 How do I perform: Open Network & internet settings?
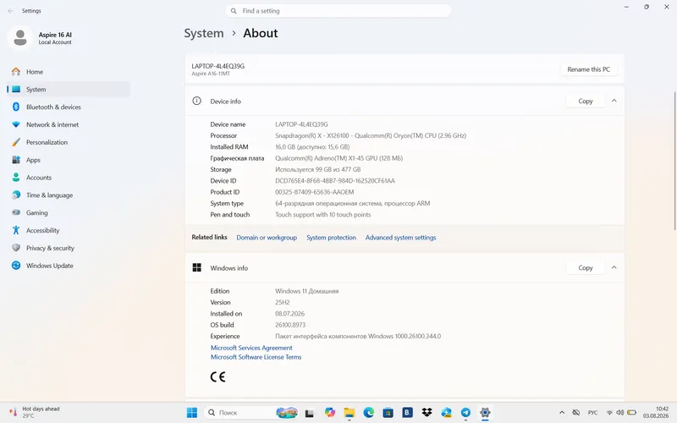[69, 124]
